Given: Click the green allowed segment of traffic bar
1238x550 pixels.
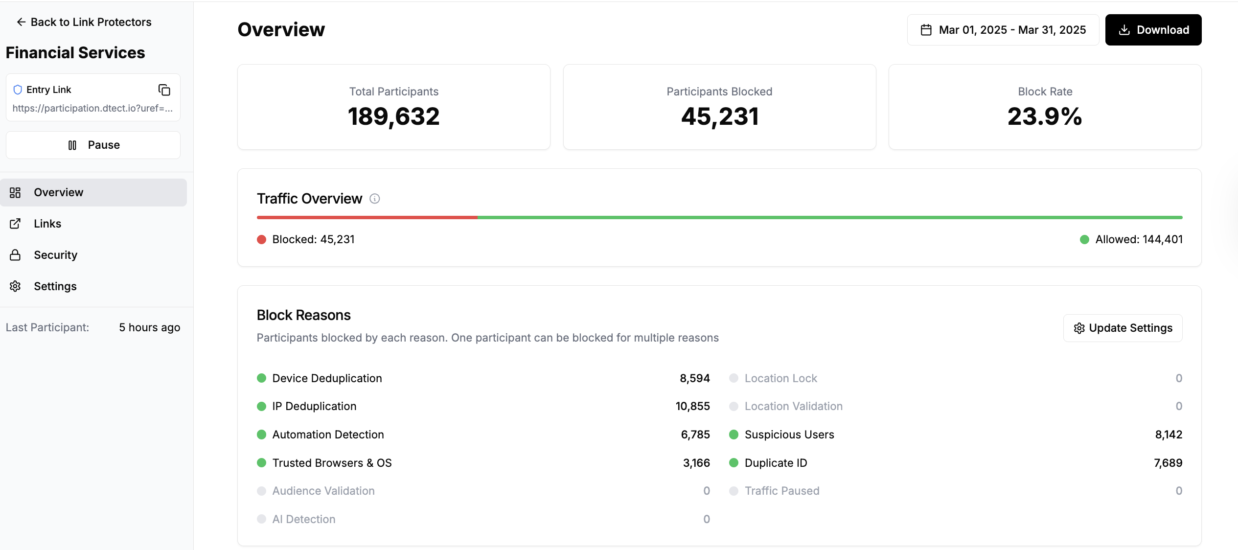Looking at the screenshot, I should click(x=829, y=217).
